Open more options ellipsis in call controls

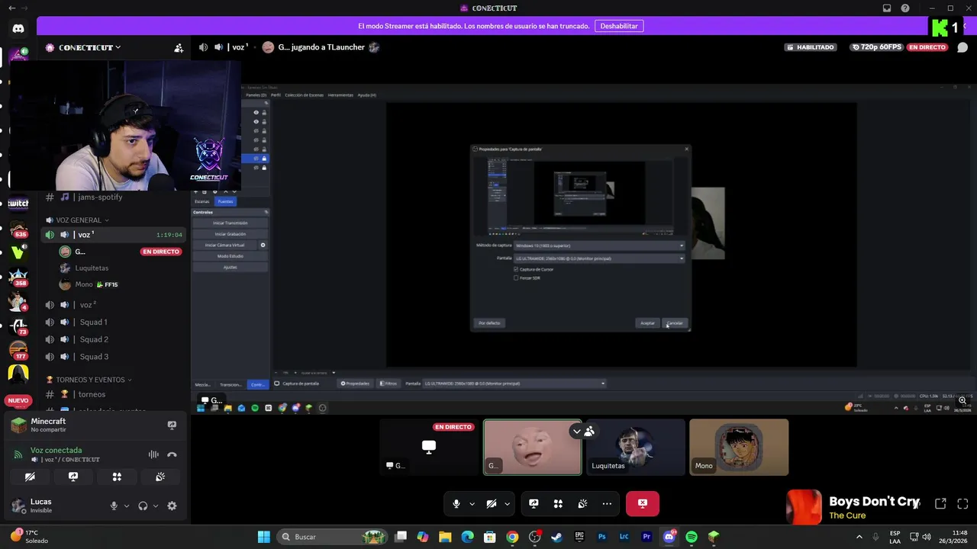coord(607,503)
